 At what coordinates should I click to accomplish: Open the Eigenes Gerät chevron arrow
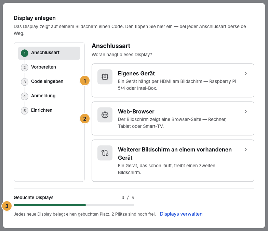point(245,73)
